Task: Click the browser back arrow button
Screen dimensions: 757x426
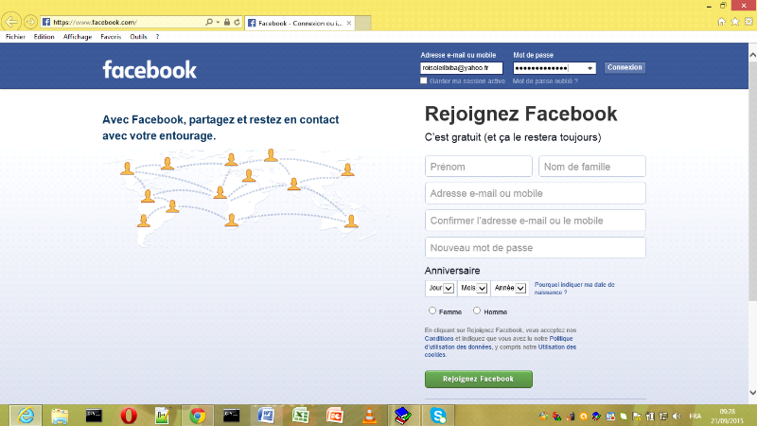Action: pos(12,21)
